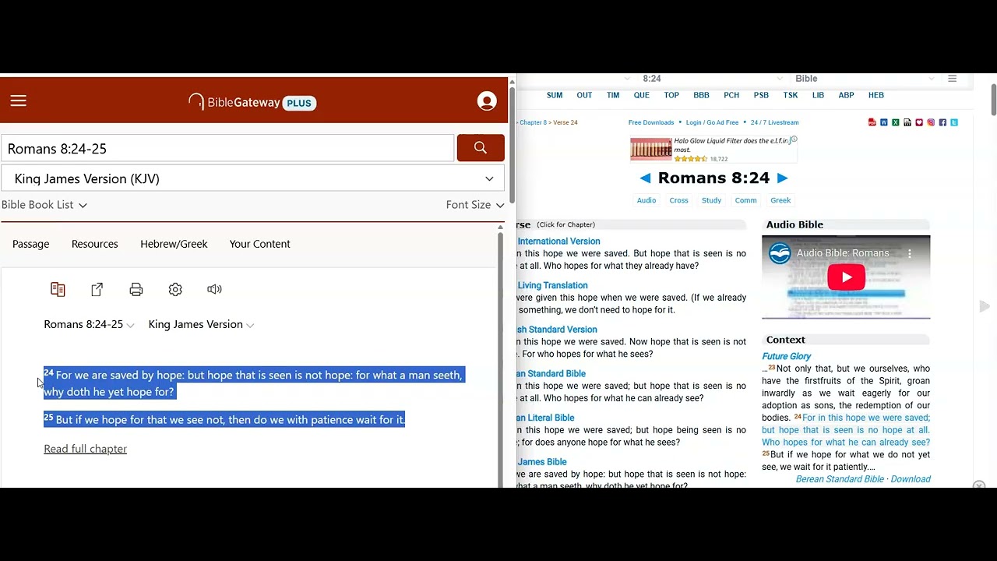The width and height of the screenshot is (997, 561).
Task: Click the ad info icon
Action: (x=794, y=140)
